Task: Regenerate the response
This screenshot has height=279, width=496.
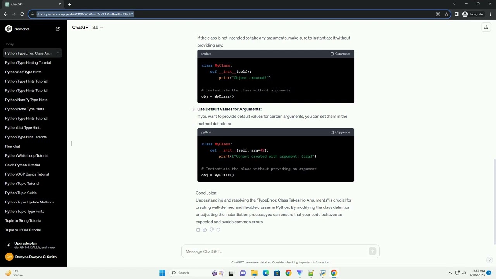Action: coord(218,230)
